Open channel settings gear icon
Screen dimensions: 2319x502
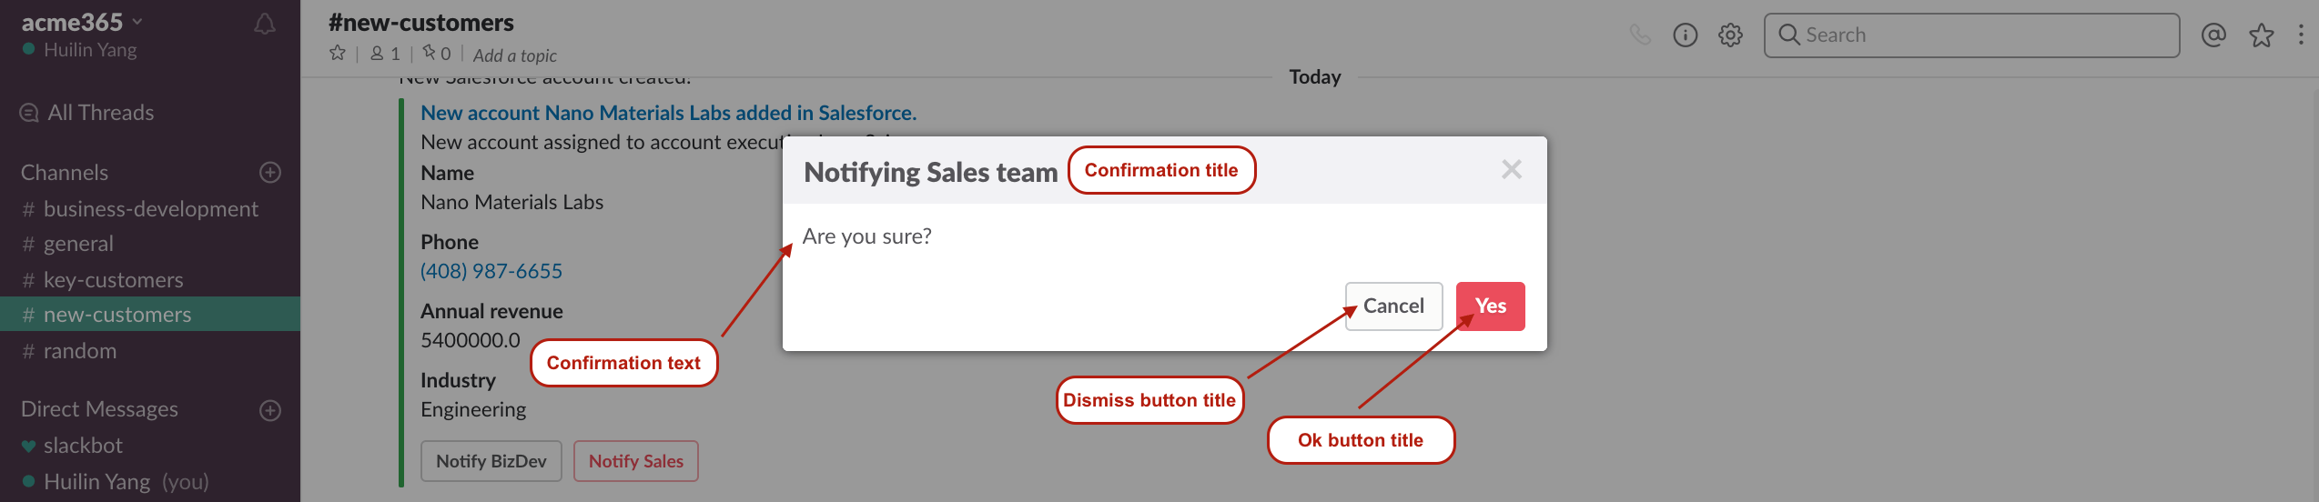[1730, 35]
